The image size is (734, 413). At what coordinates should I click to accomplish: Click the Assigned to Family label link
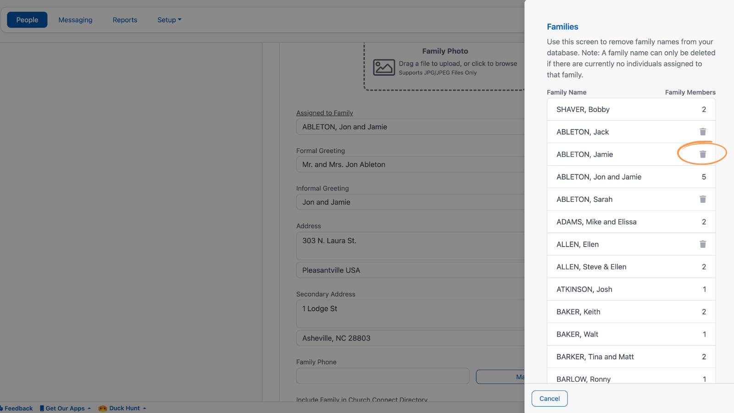click(x=324, y=113)
